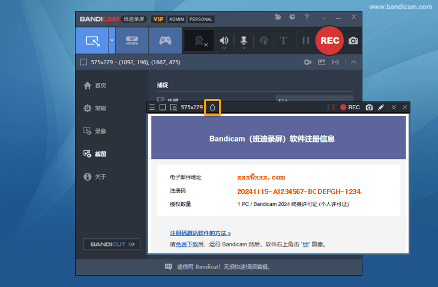
Task: Click the xxx@xxx.com email text
Action: point(261,177)
